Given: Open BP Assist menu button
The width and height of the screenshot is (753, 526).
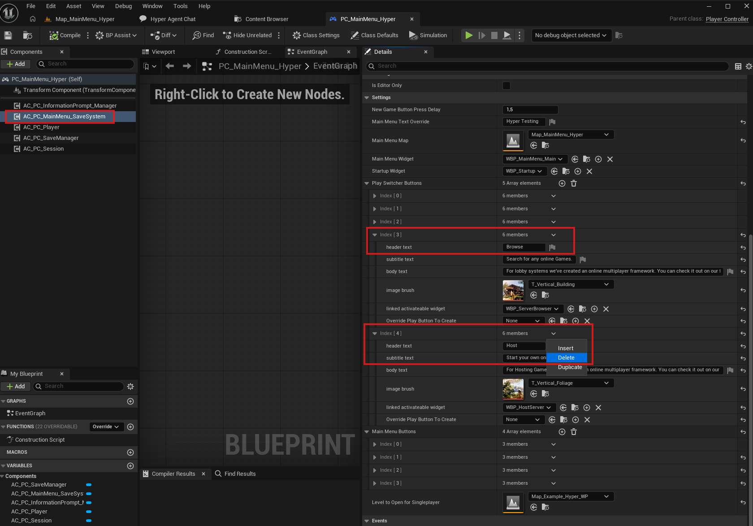Looking at the screenshot, I should (x=116, y=35).
